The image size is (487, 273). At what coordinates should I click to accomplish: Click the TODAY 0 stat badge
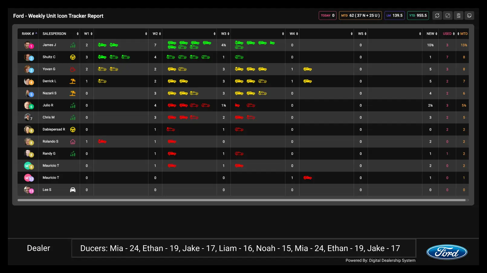327,15
